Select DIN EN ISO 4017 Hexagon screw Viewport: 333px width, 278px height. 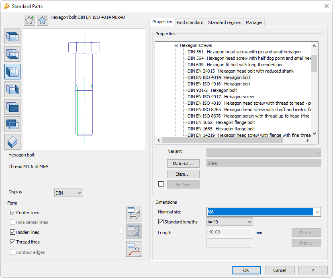coord(221,97)
